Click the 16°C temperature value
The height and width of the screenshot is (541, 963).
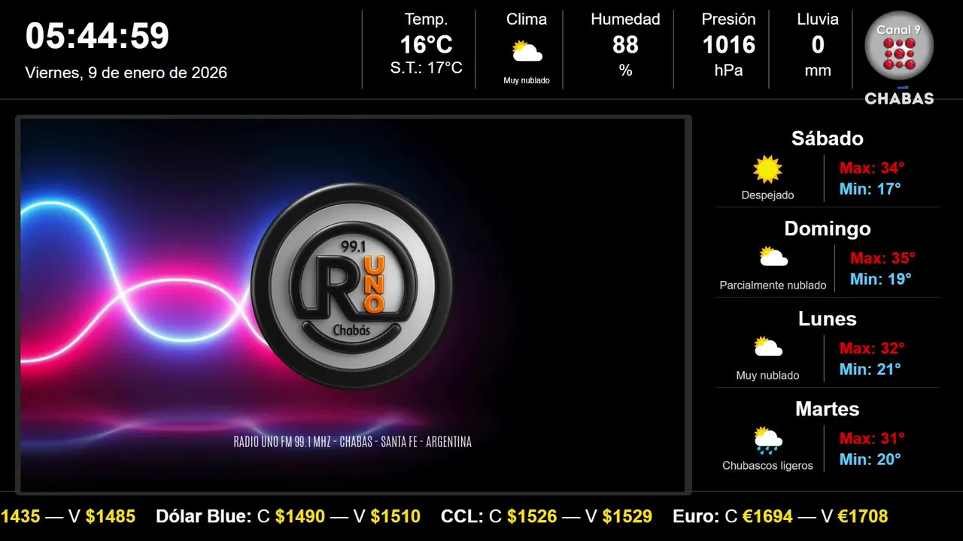point(426,45)
